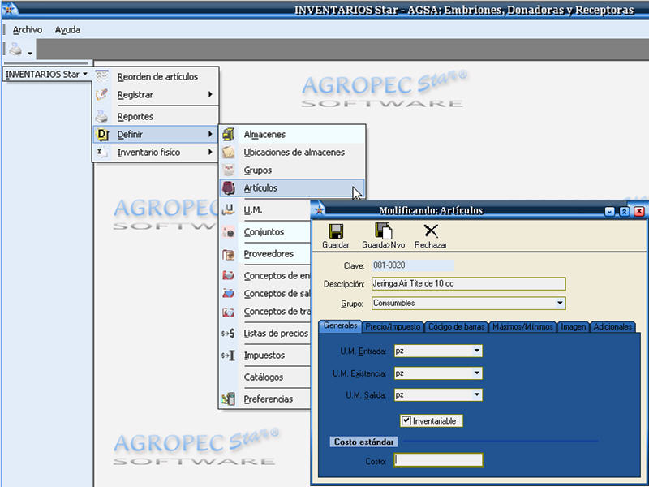Image resolution: width=649 pixels, height=487 pixels.
Task: Click the Modificando: Artículos window star icon
Action: click(319, 210)
